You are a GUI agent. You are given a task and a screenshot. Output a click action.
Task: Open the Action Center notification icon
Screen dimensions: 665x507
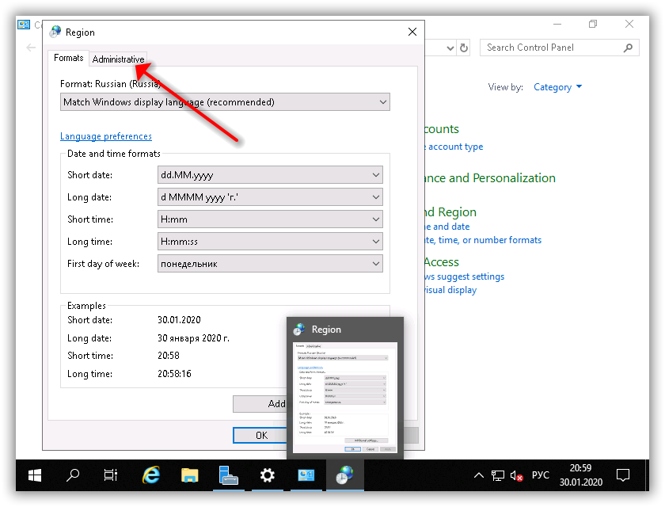pyautogui.click(x=623, y=475)
